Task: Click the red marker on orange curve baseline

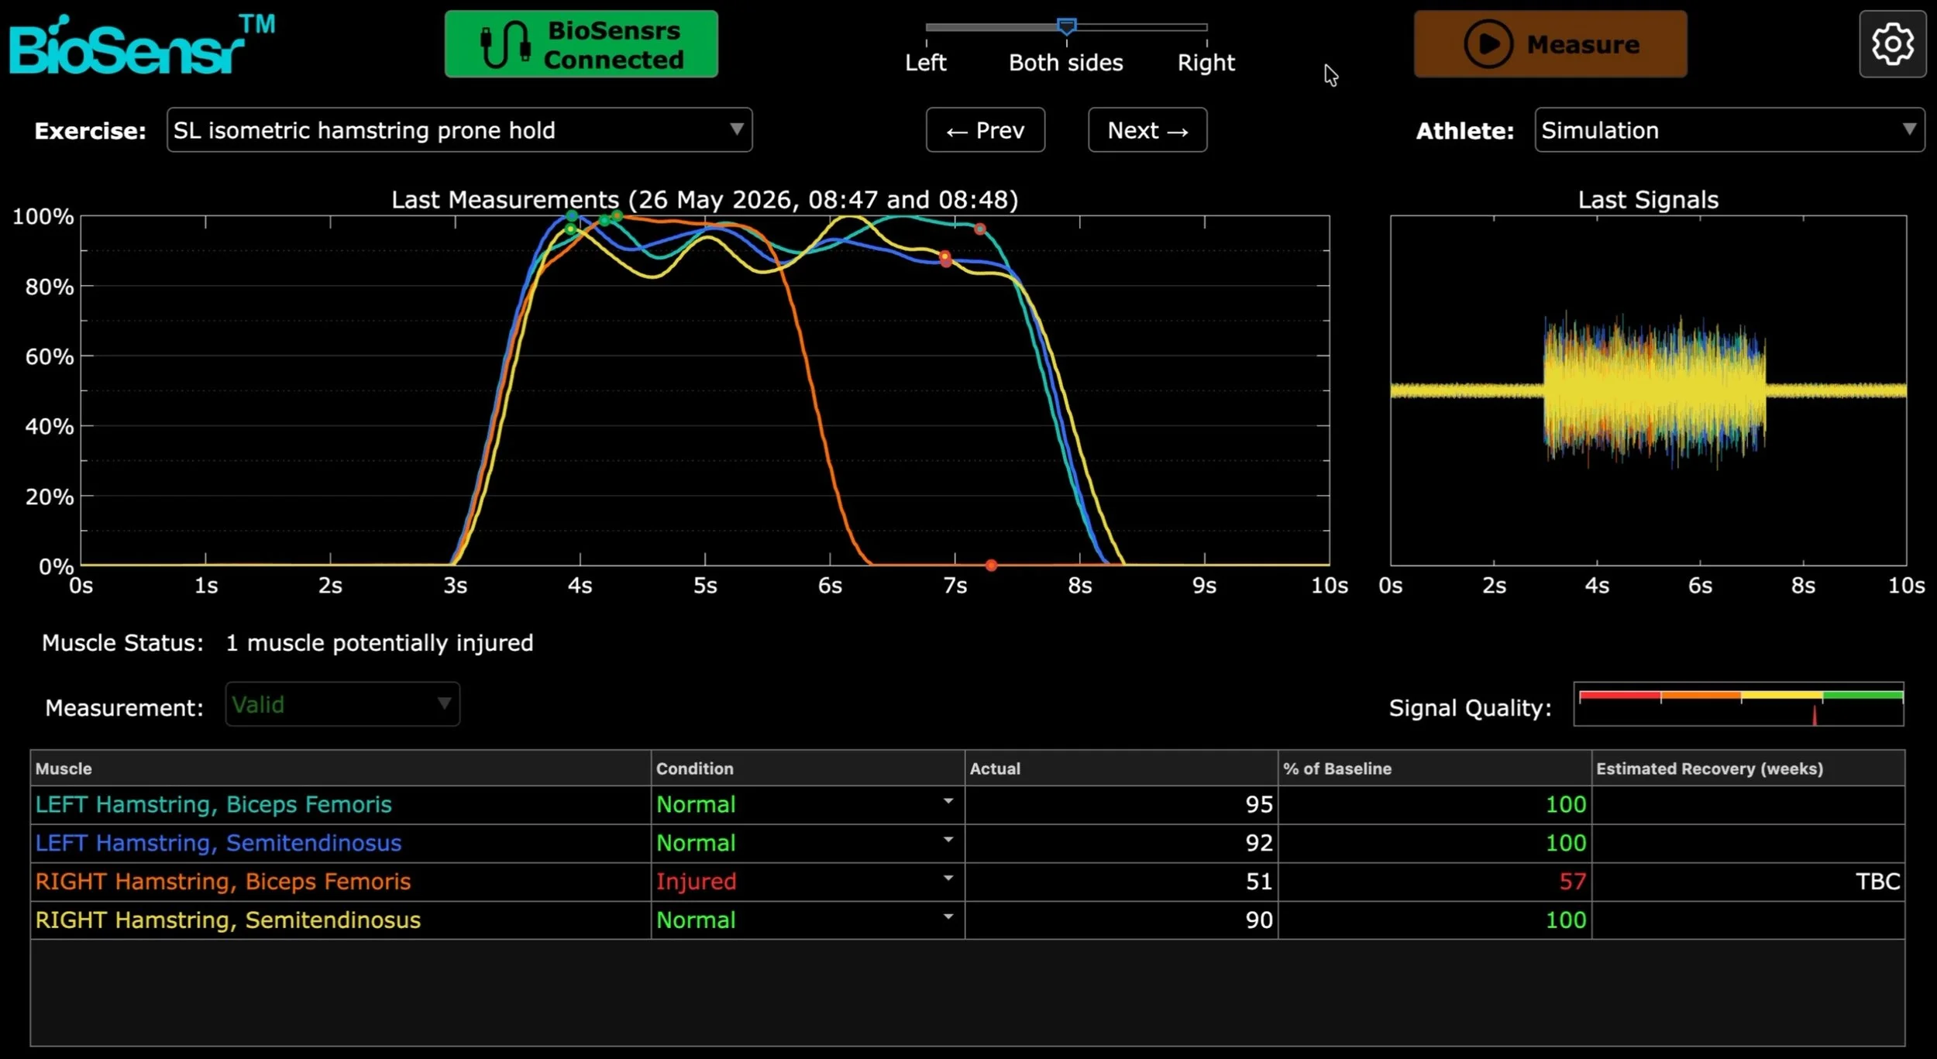Action: pyautogui.click(x=991, y=566)
